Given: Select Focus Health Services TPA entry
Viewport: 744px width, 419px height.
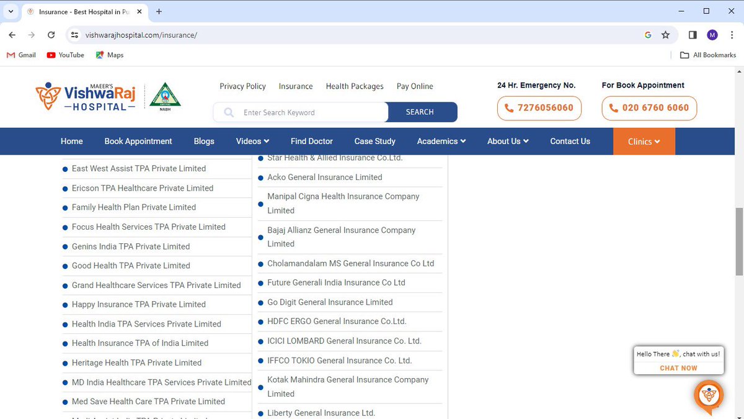Looking at the screenshot, I should tap(149, 227).
